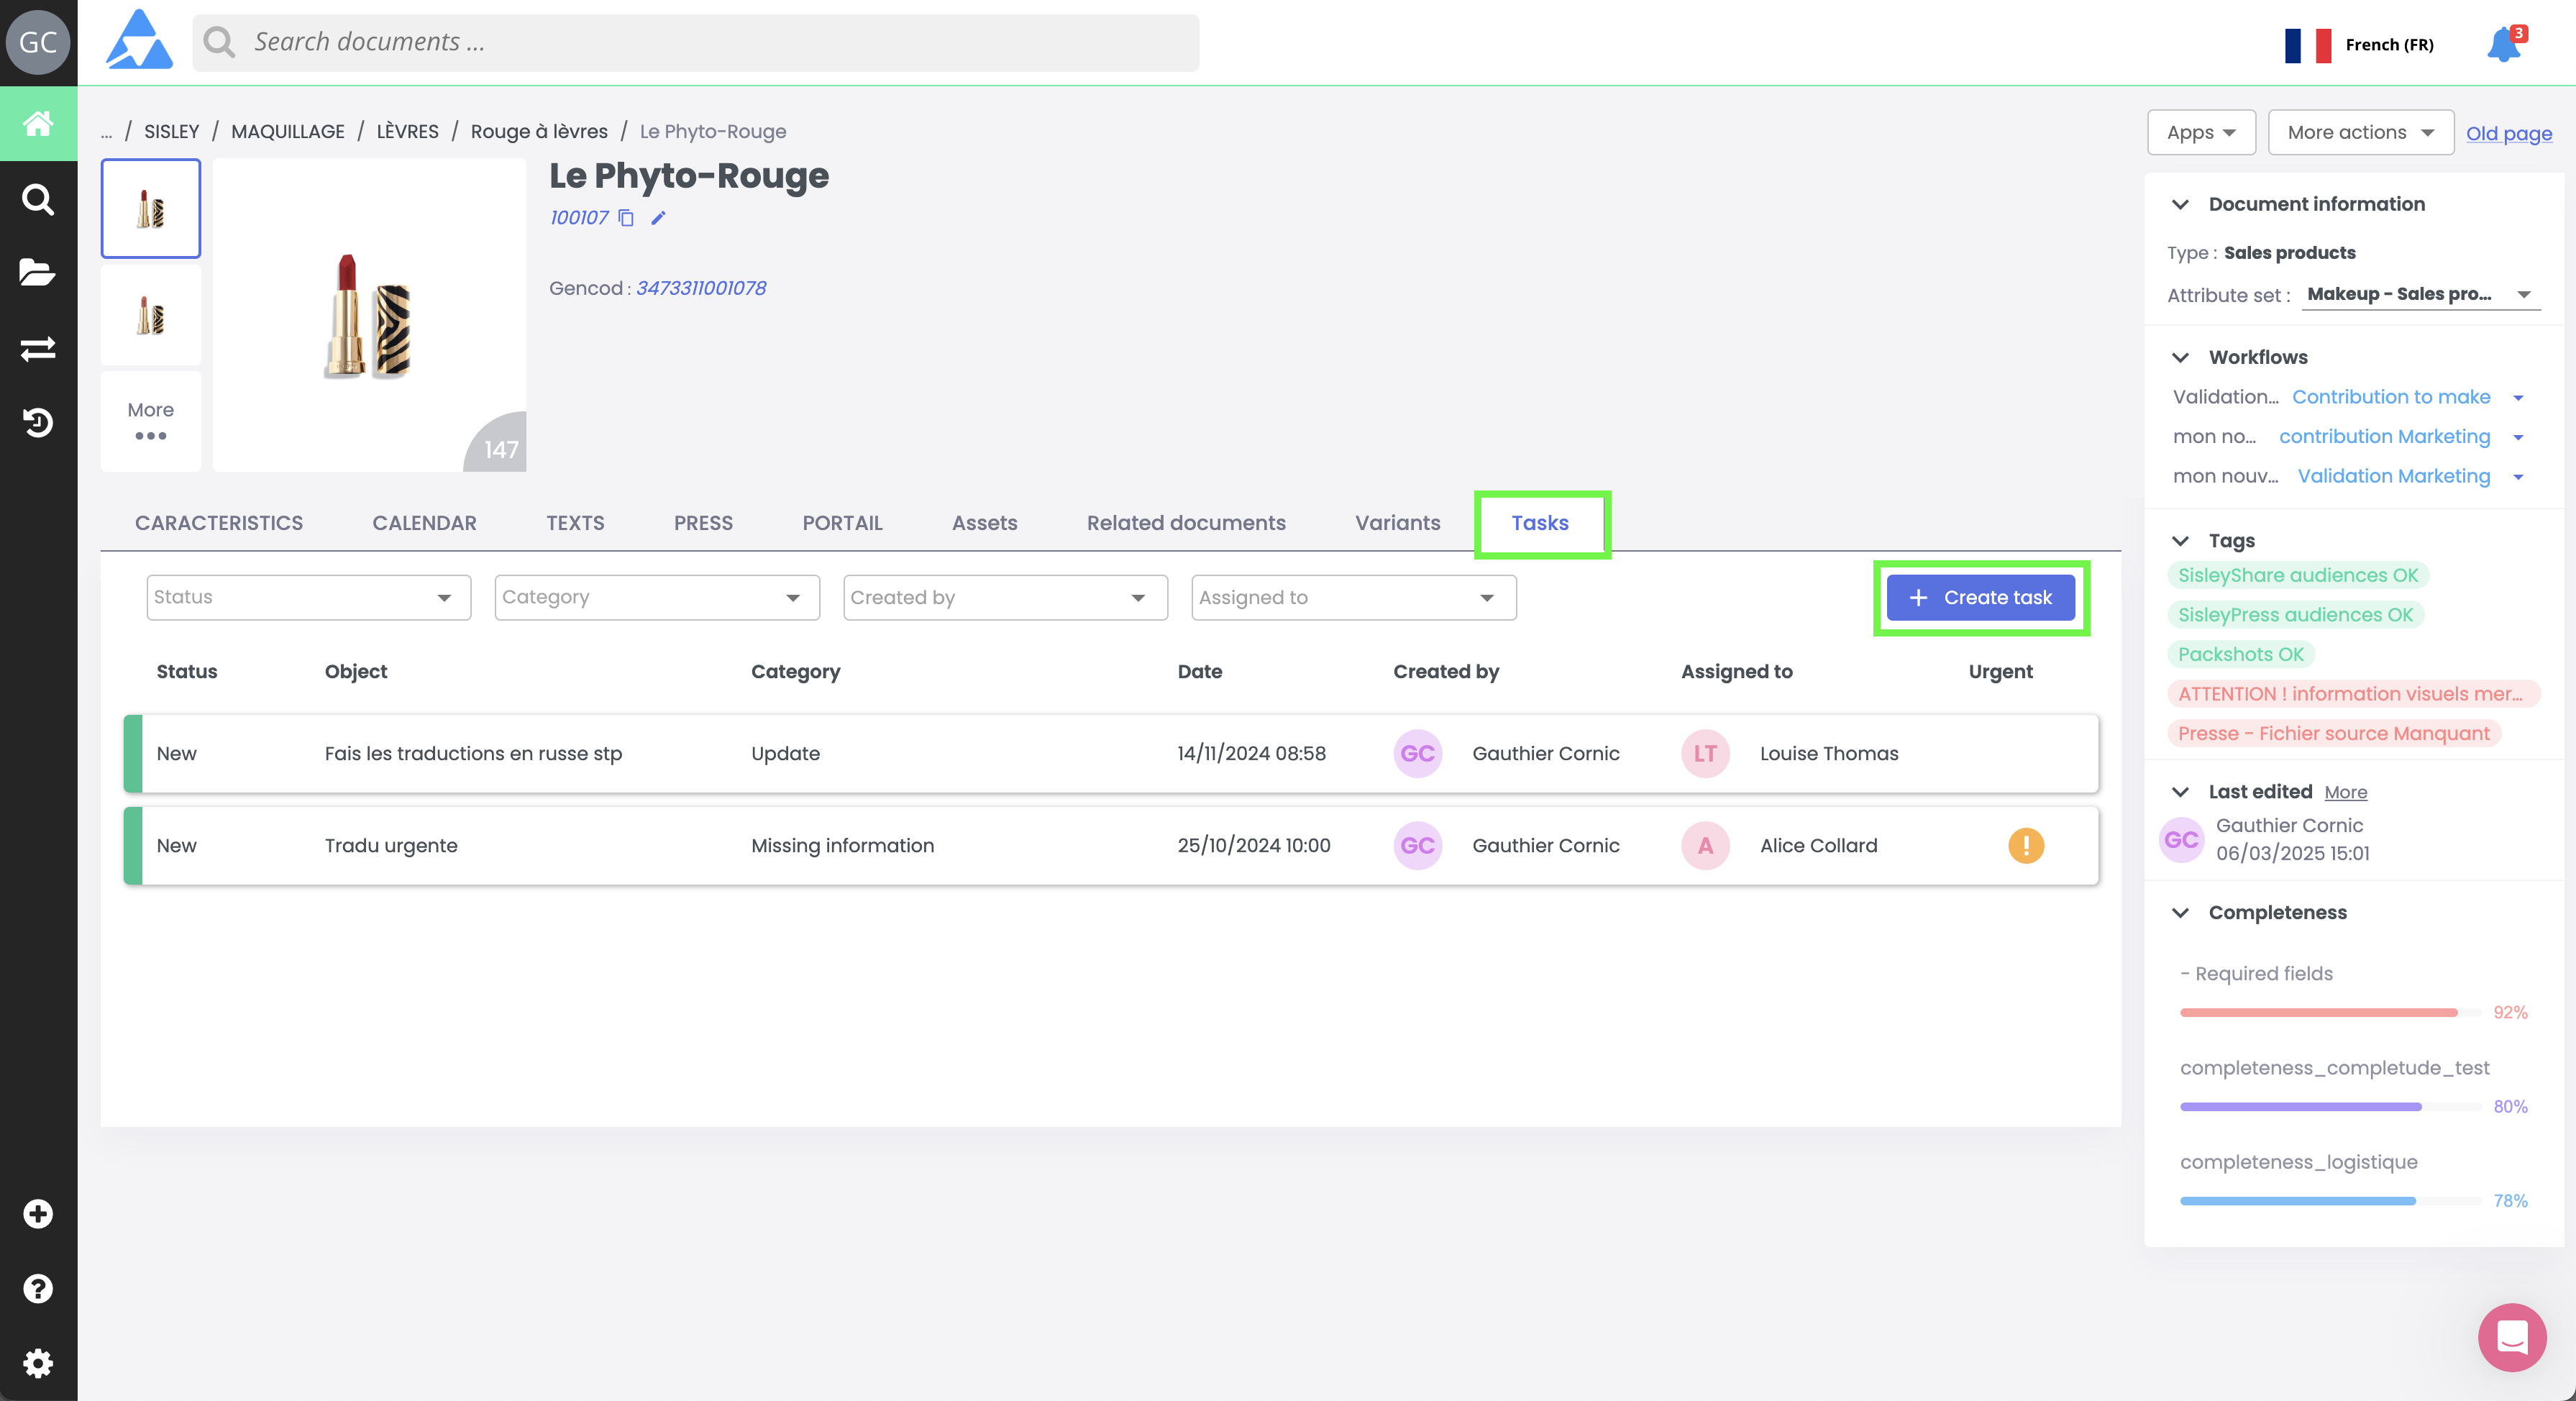Open the history icon in sidebar
The width and height of the screenshot is (2576, 1401).
pyautogui.click(x=38, y=423)
